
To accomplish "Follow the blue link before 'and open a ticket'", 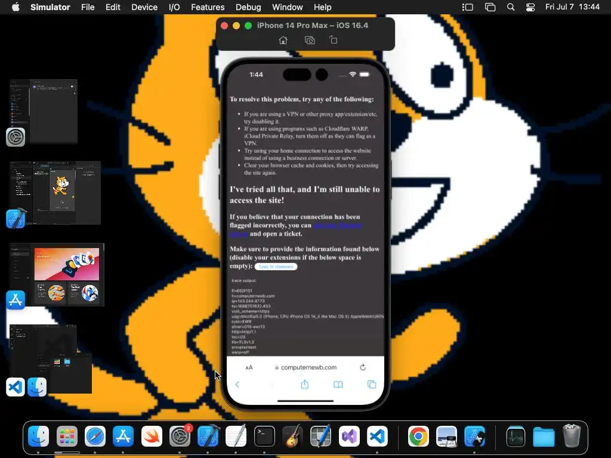I will pyautogui.click(x=337, y=225).
